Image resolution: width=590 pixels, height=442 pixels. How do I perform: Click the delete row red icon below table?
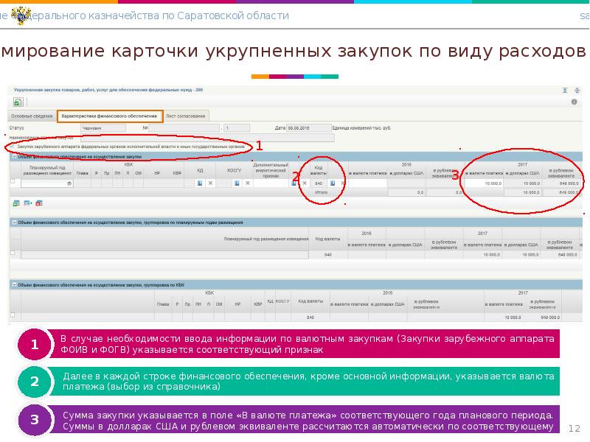pyautogui.click(x=39, y=203)
